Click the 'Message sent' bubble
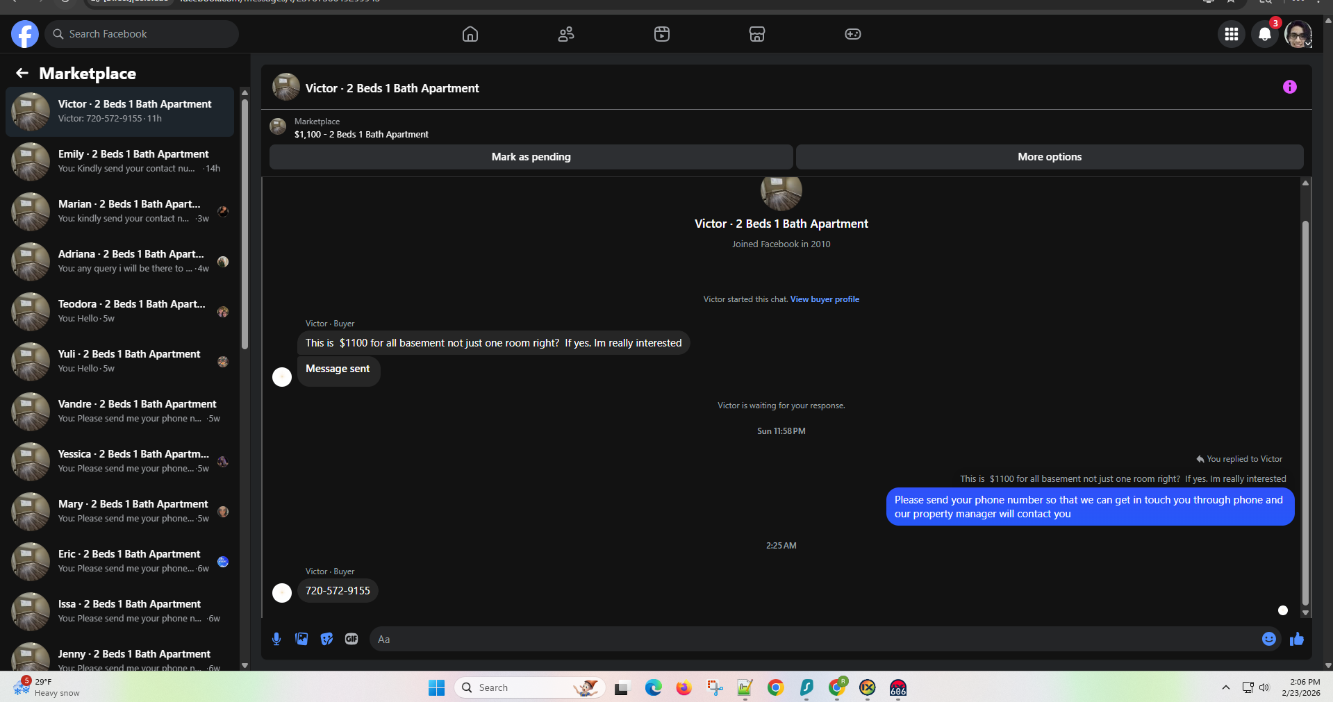 click(x=338, y=371)
